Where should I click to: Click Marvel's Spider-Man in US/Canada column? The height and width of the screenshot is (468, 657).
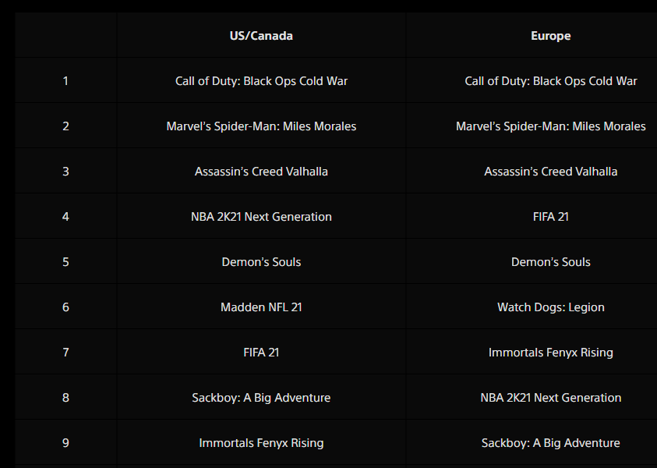point(261,126)
